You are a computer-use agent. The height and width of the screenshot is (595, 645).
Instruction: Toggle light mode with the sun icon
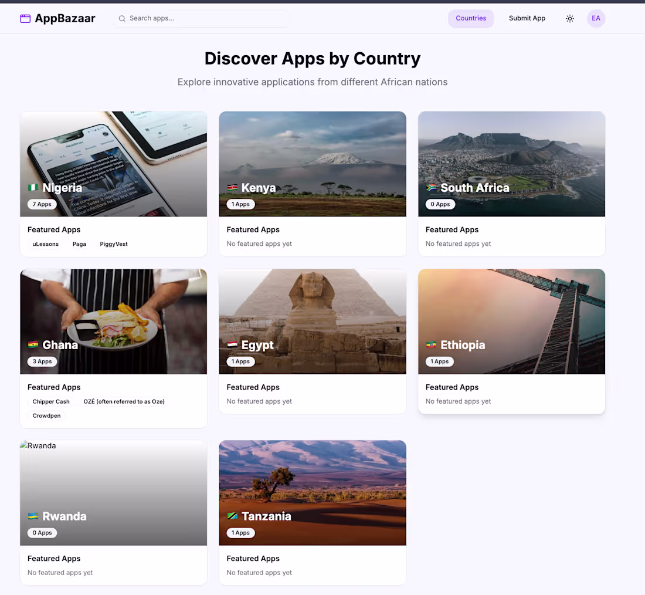tap(569, 18)
